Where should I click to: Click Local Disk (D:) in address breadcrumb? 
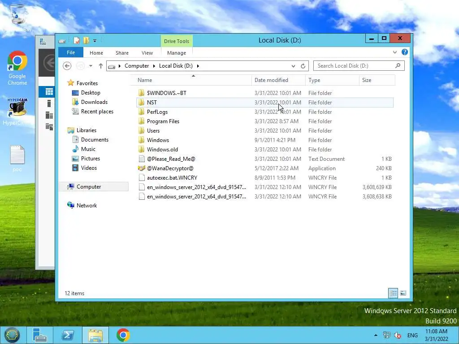[x=176, y=66]
